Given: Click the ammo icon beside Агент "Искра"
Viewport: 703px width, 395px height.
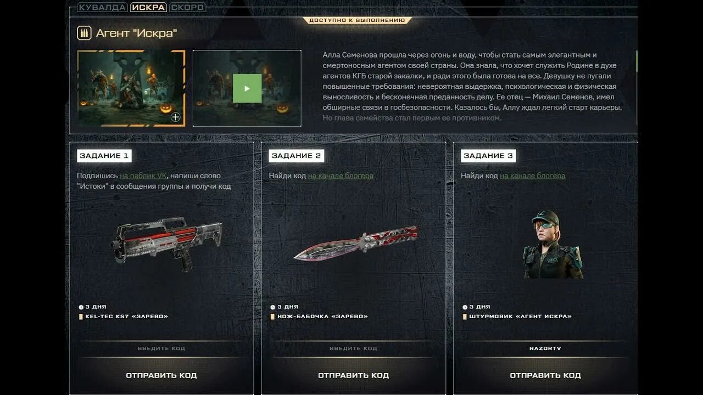Looking at the screenshot, I should click(84, 33).
